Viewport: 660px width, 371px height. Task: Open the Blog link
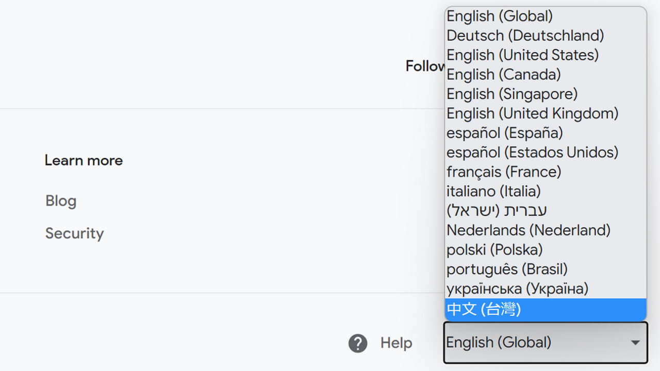point(61,201)
